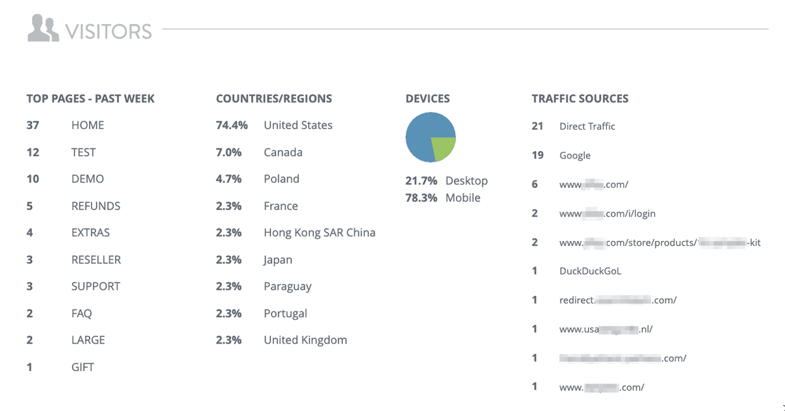Select the RESELLER page link

coord(96,259)
